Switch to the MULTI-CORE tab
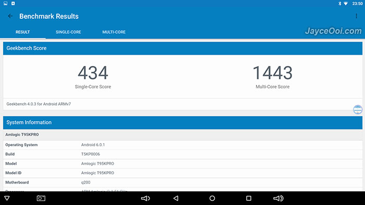The image size is (365, 205). click(114, 32)
